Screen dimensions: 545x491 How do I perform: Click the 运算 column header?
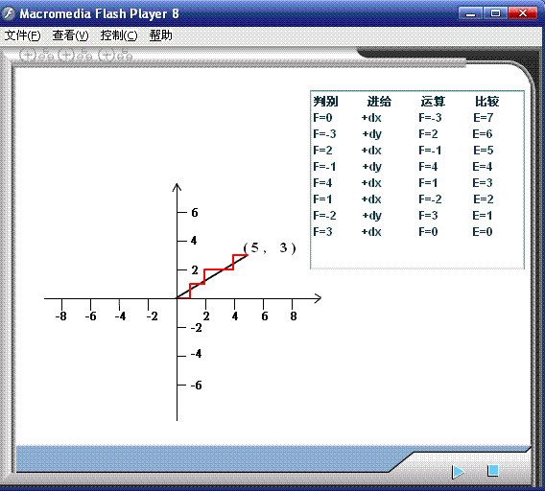433,102
